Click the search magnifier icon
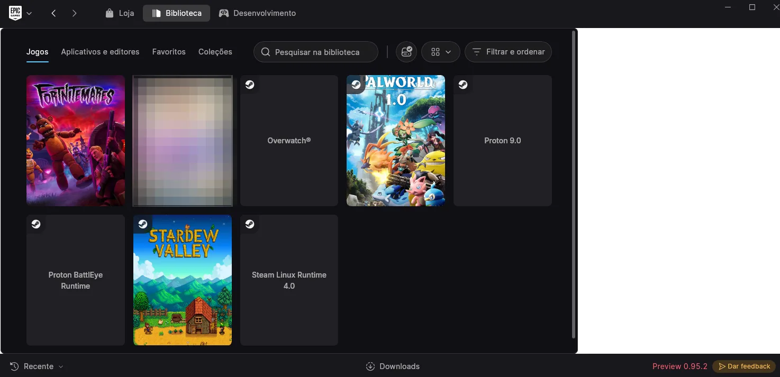780x377 pixels. [x=266, y=52]
